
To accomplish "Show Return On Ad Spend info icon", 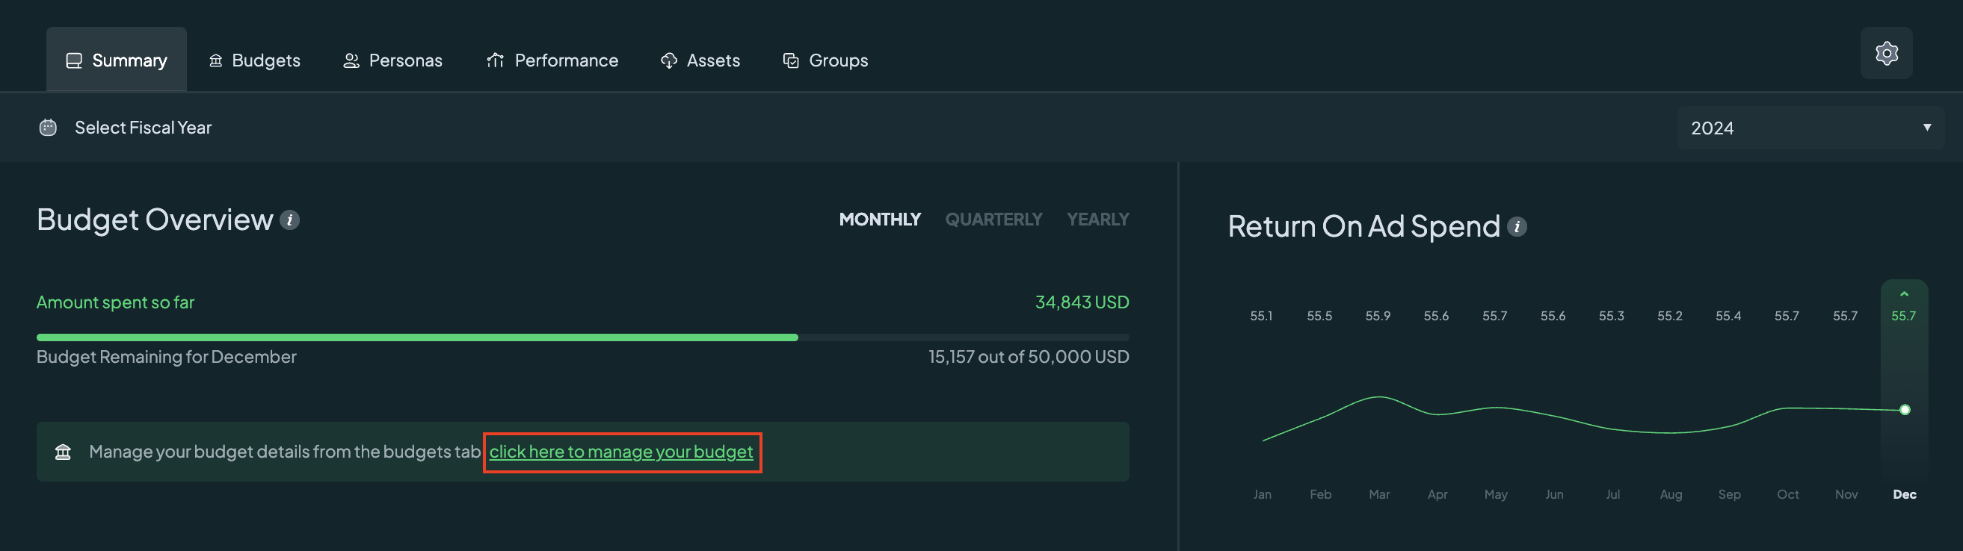I will point(1517,227).
